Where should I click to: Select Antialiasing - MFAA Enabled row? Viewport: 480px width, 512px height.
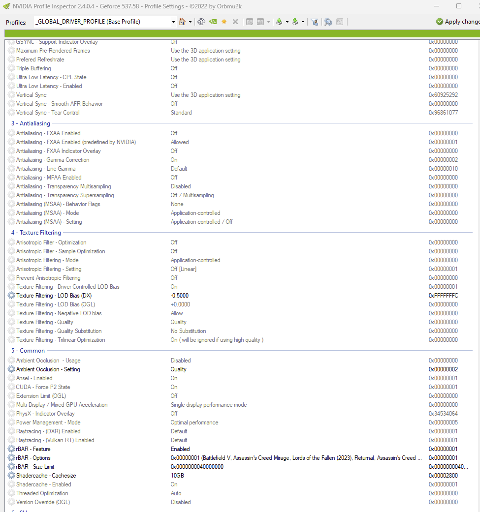(240, 177)
